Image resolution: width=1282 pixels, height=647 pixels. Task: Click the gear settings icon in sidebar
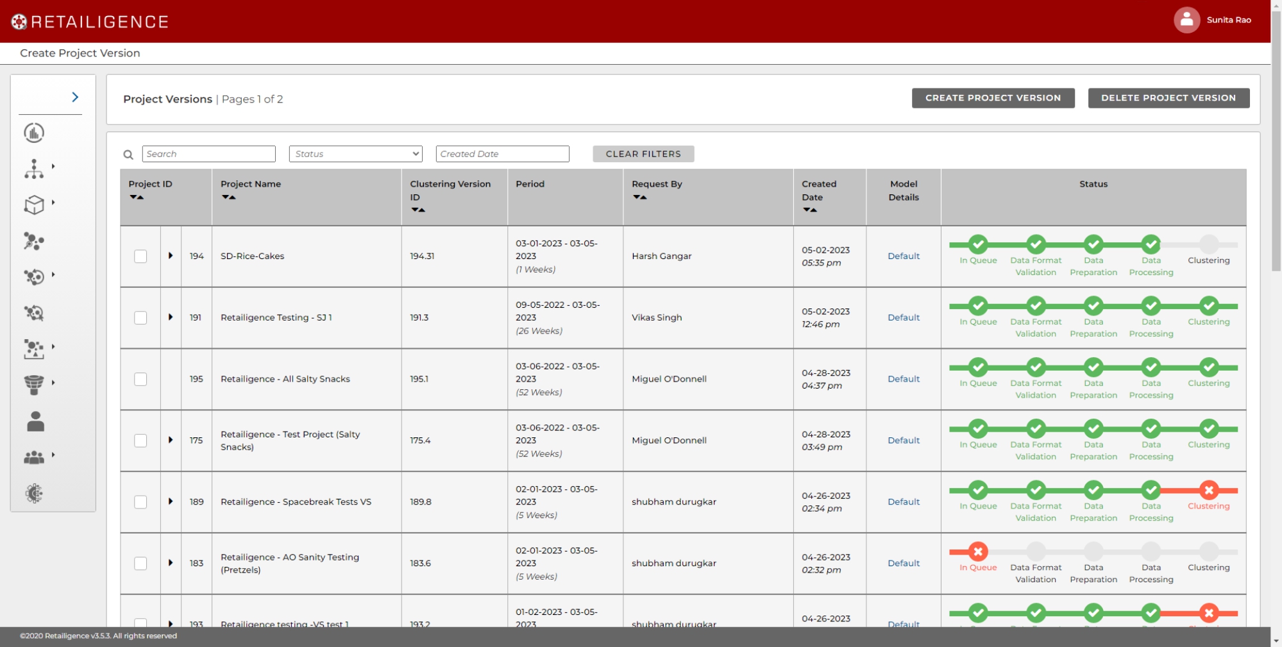pos(34,493)
